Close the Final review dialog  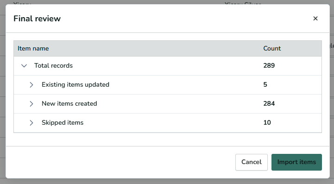[x=315, y=19]
